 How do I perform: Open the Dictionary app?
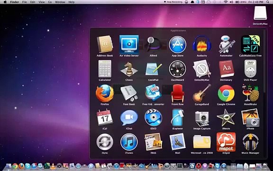click(x=226, y=69)
